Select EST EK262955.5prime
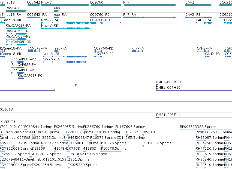 [55, 130]
